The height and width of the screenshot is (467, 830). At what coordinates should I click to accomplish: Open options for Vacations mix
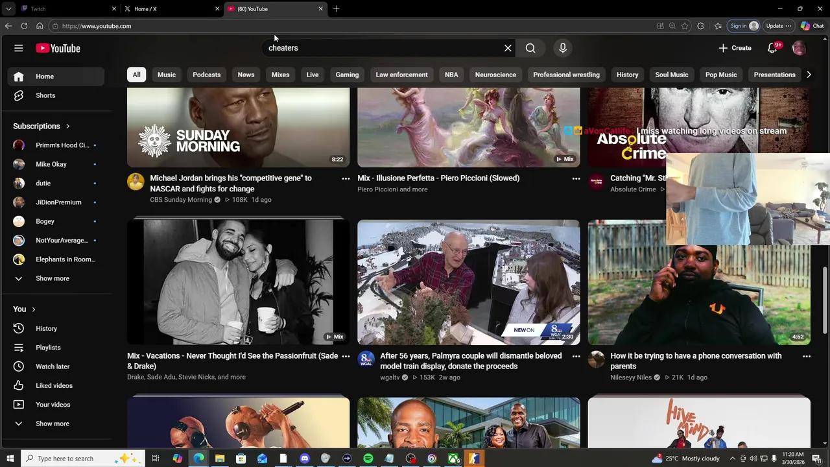346,356
